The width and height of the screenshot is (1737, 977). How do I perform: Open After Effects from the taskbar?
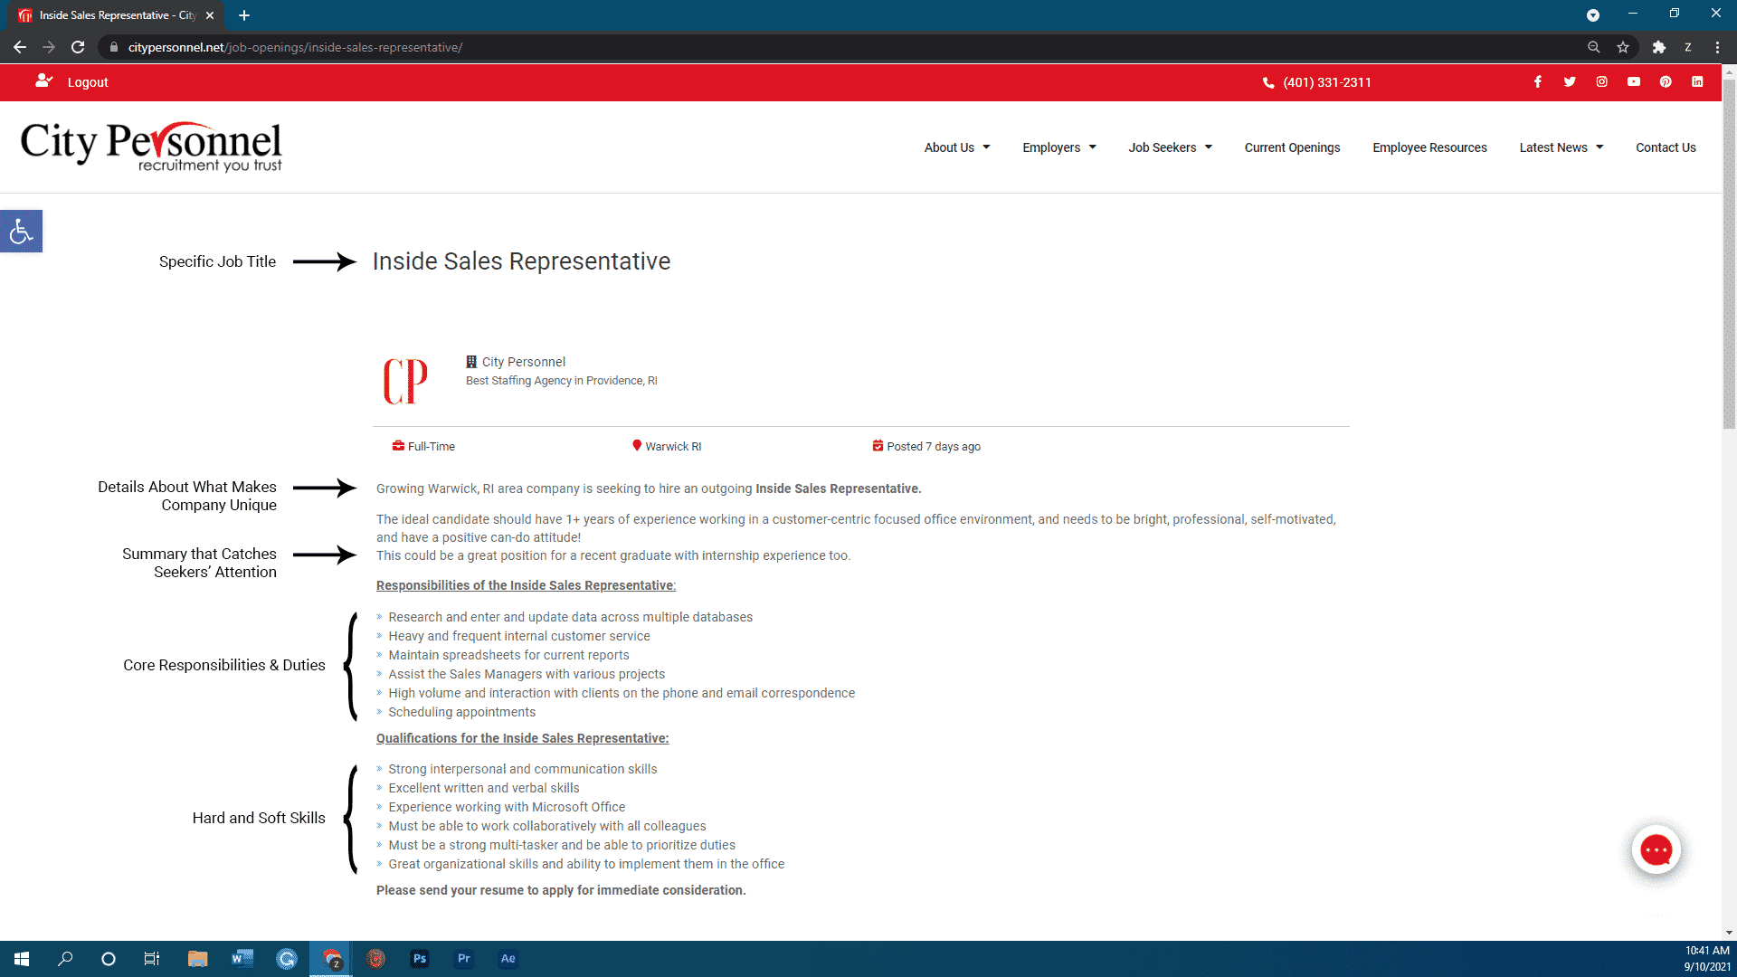508,959
